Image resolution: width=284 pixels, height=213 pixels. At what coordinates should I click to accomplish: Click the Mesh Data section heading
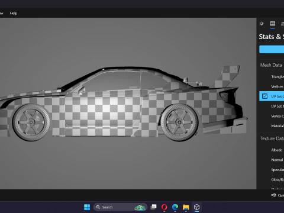pos(271,65)
